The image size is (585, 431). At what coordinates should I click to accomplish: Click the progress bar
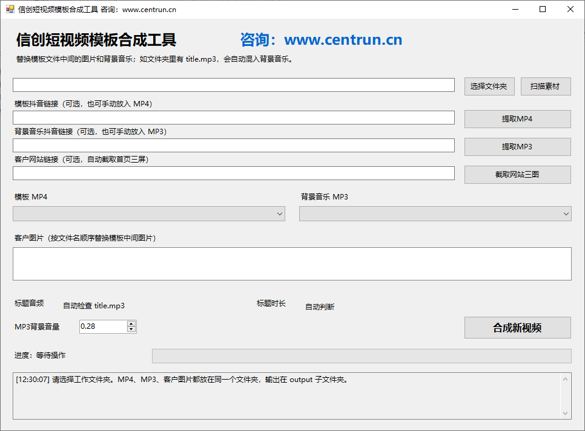(362, 356)
